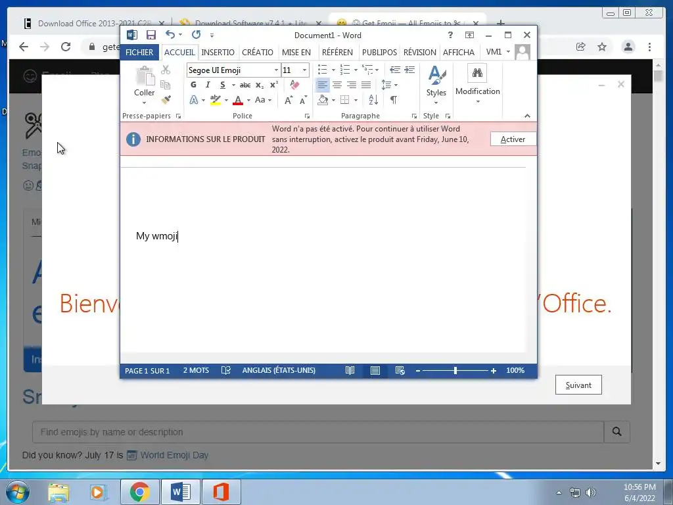Switch to the MISE EN tab
Viewport: 673px width, 505px height.
(x=296, y=53)
